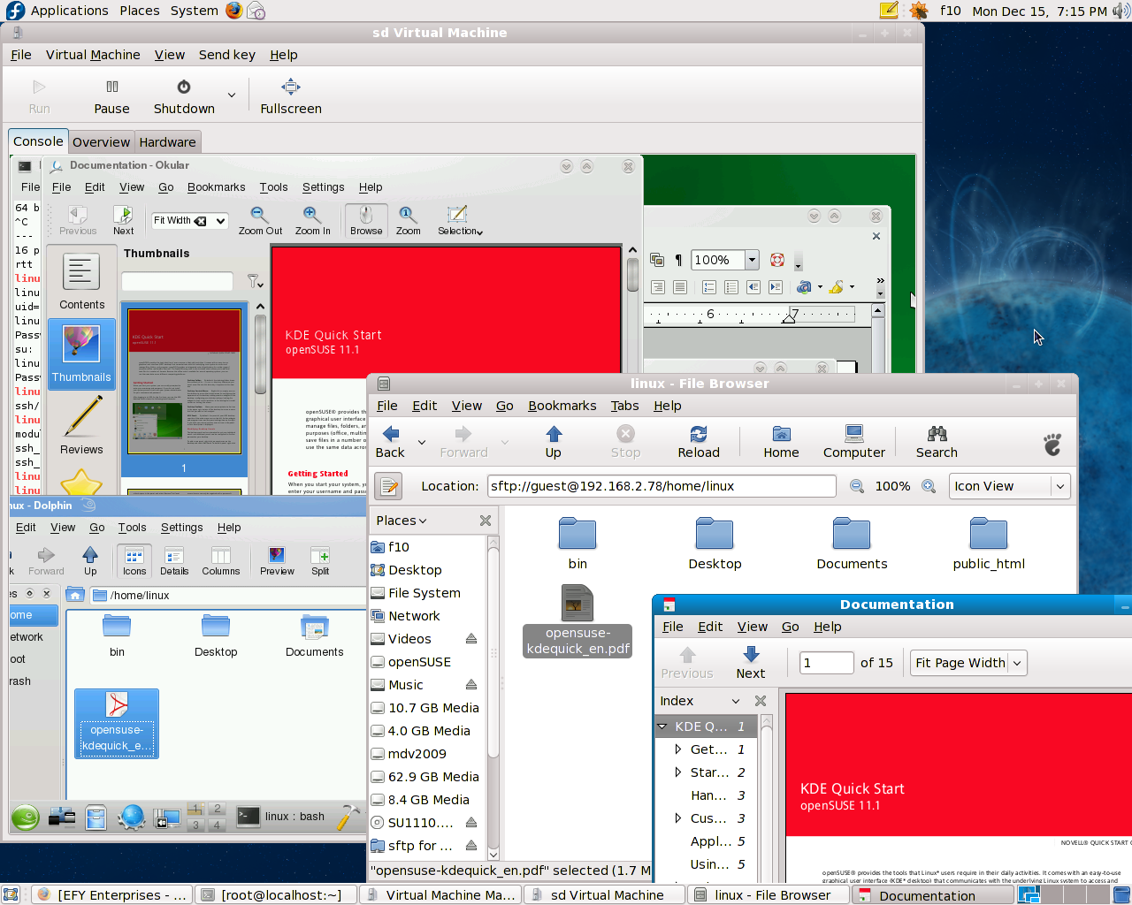Select Dolphin's Preview toolbar icon
Viewport: 1132px width, 905px height.
click(277, 560)
